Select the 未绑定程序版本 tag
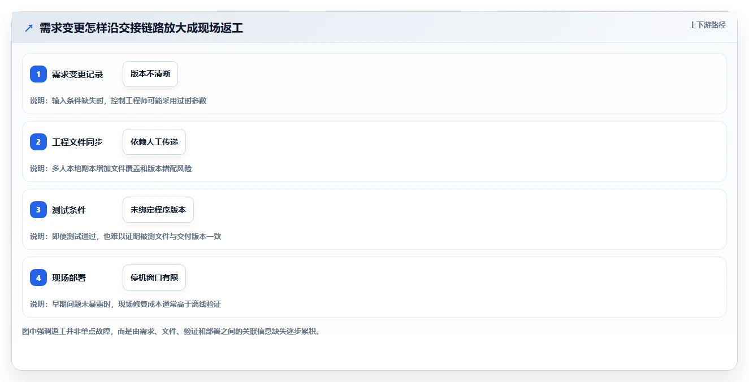Viewport: 749px width, 382px height. (158, 210)
